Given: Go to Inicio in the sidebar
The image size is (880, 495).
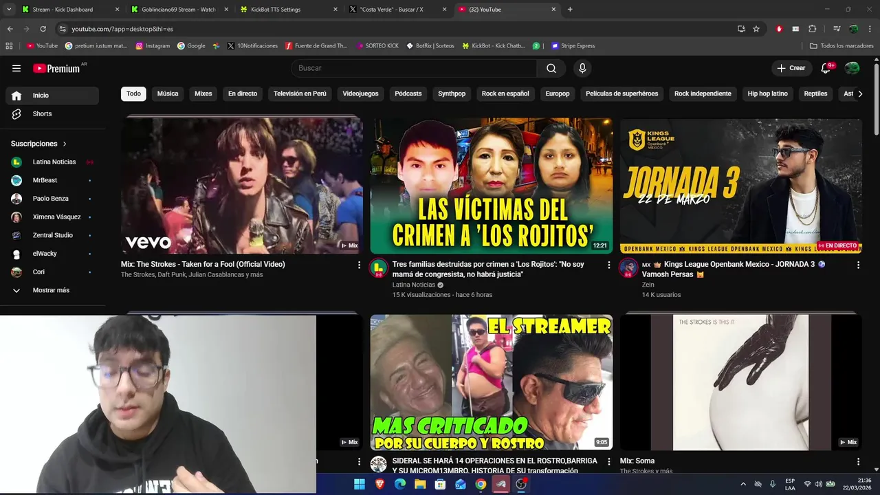Looking at the screenshot, I should (x=52, y=96).
